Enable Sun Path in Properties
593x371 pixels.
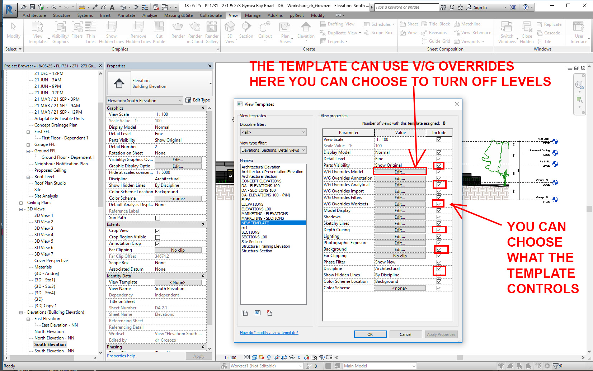coord(157,218)
